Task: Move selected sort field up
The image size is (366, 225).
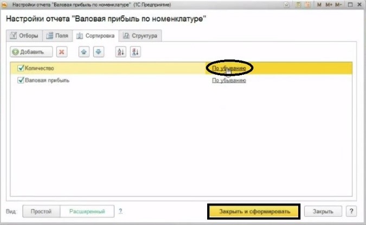Action: point(84,52)
